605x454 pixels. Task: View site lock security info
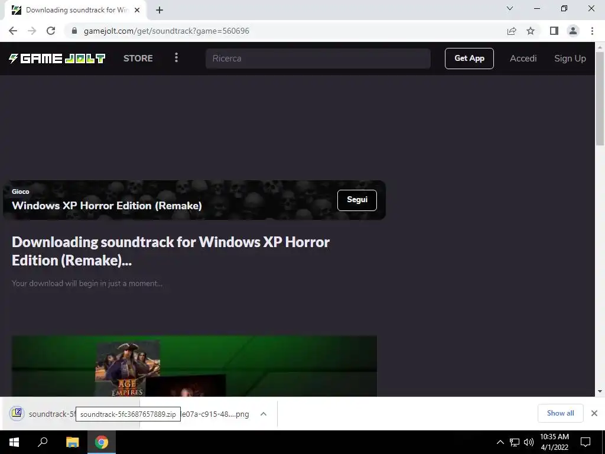tap(74, 31)
